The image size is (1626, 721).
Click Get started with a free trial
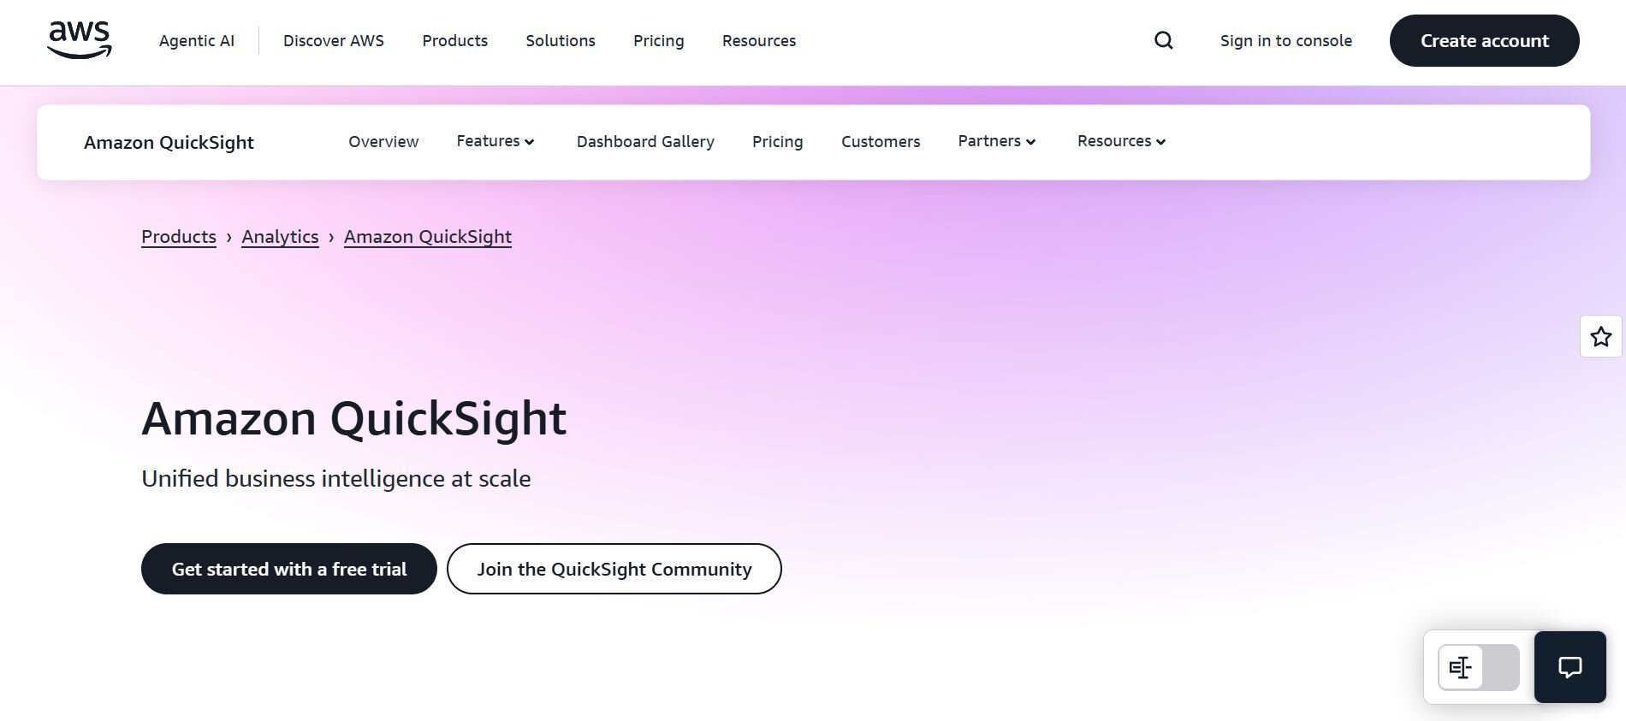tap(288, 569)
